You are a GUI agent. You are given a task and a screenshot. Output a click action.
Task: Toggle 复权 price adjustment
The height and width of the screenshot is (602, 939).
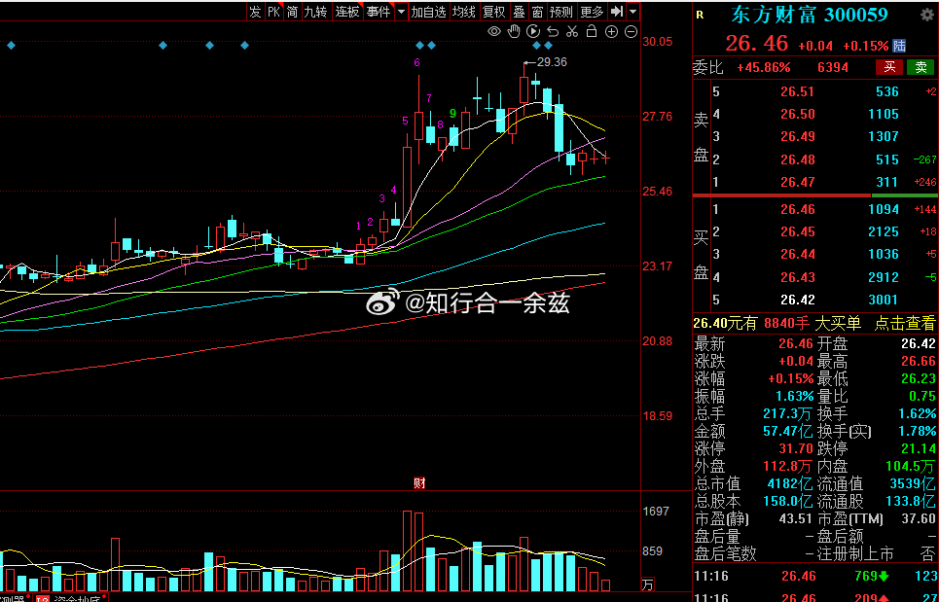click(494, 12)
